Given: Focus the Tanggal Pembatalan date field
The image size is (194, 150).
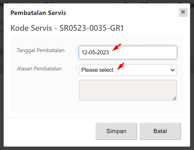Looking at the screenshot, I should 128,52.
